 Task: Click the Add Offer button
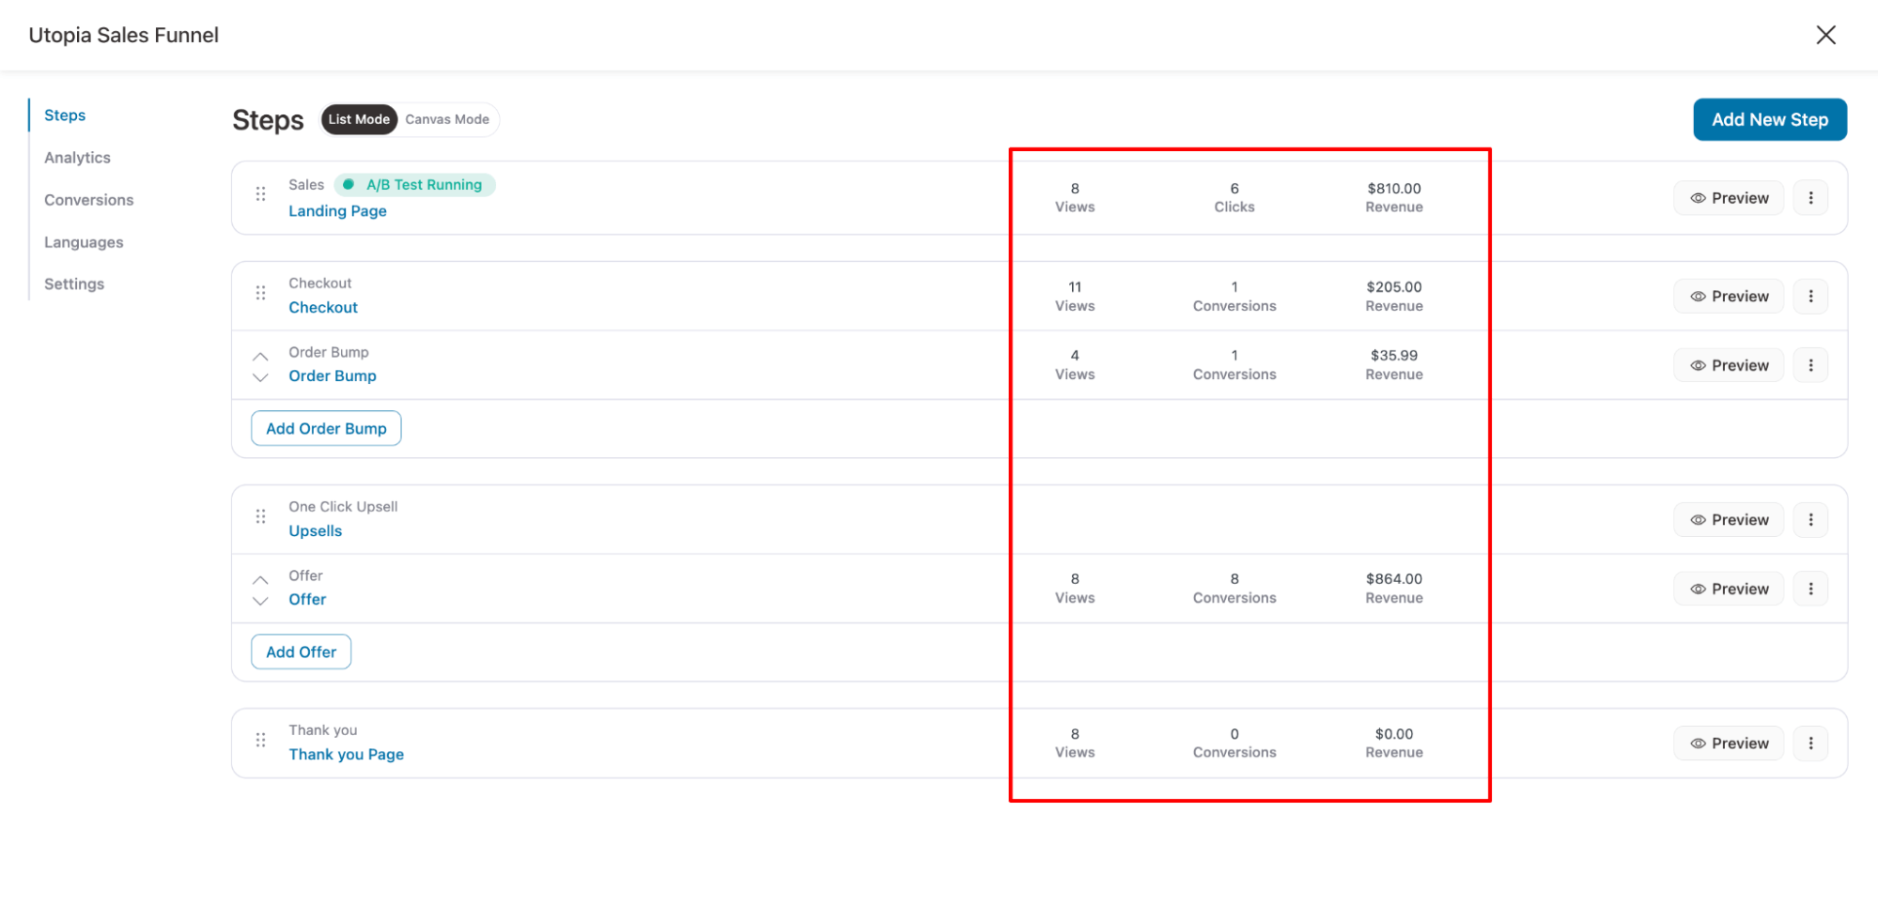click(x=301, y=652)
